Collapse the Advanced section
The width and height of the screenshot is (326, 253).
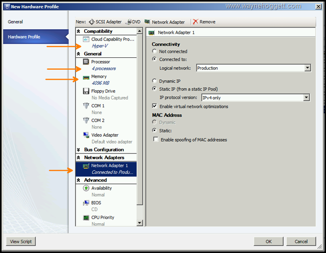click(78, 180)
